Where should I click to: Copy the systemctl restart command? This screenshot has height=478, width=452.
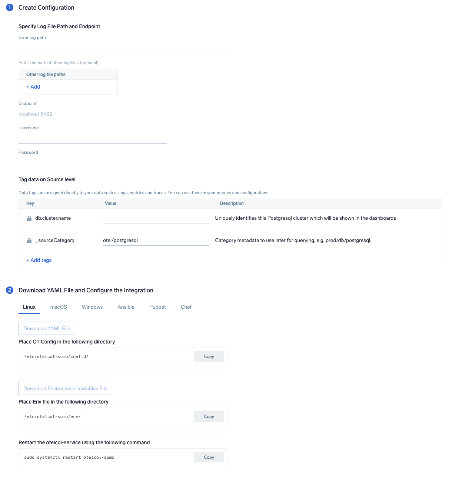[x=209, y=457]
